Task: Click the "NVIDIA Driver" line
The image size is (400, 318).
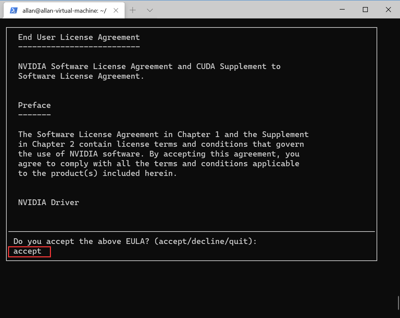Action: click(x=49, y=202)
